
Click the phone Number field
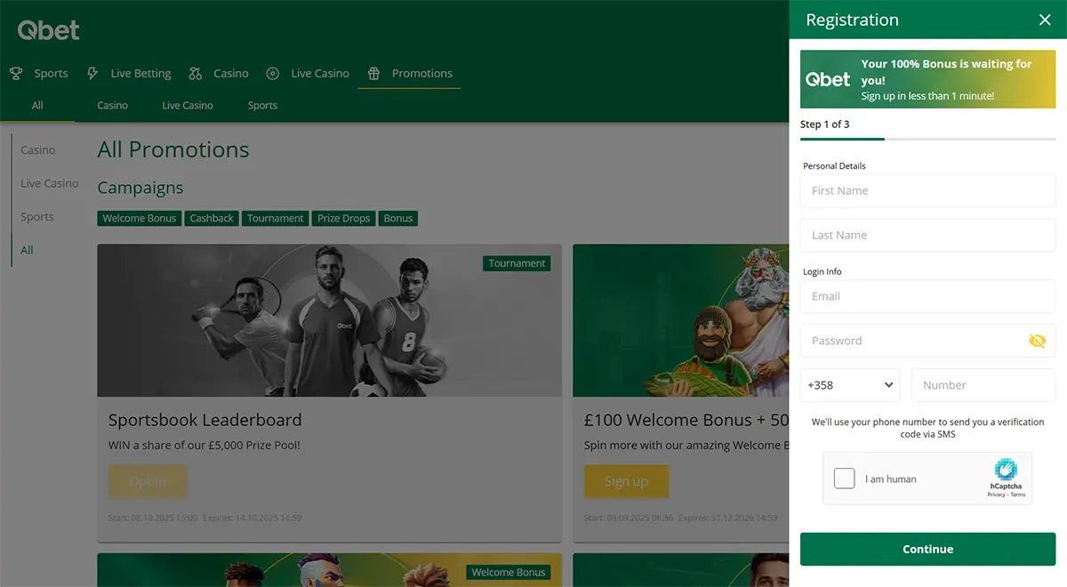point(983,385)
